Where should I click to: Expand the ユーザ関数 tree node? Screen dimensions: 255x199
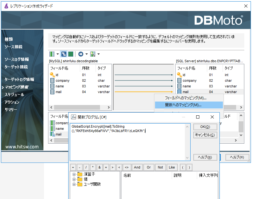74,184
